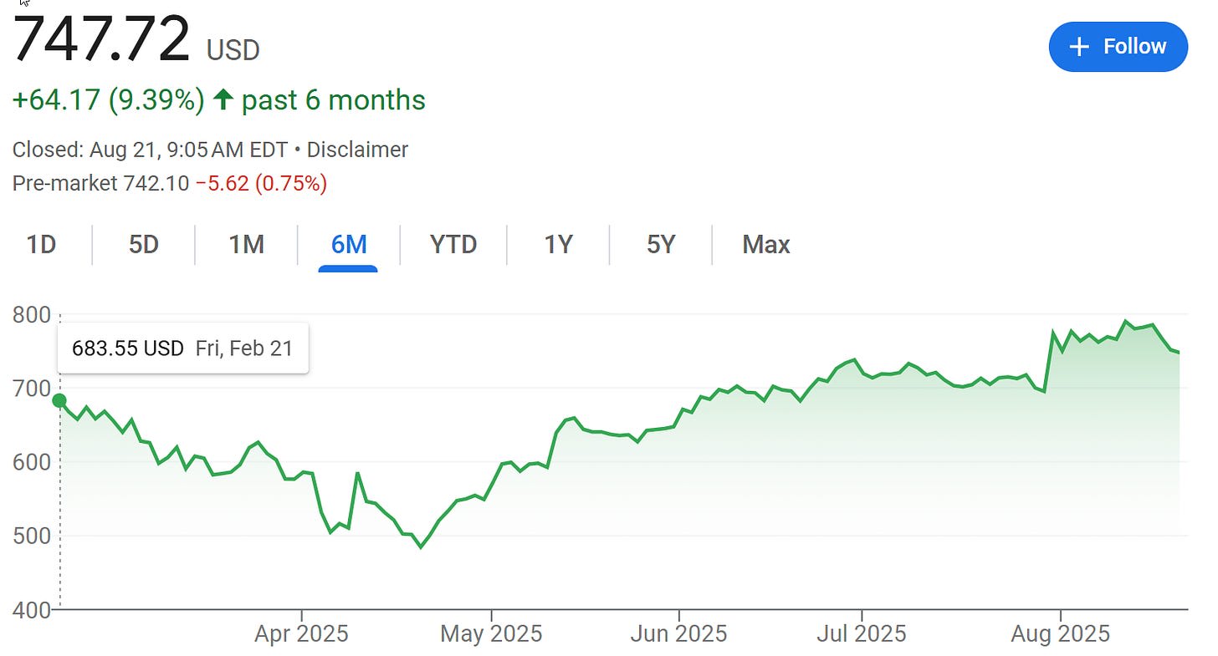Click the 747.72 price value
The image size is (1218, 656).
[x=102, y=39]
